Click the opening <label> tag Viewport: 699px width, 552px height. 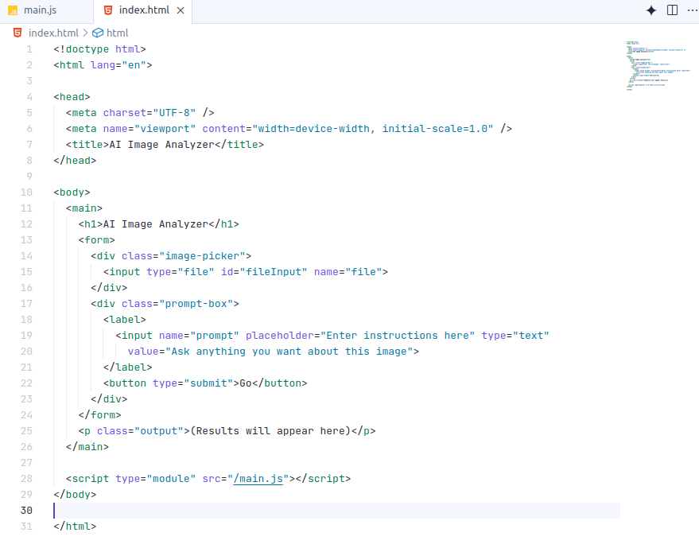(124, 320)
